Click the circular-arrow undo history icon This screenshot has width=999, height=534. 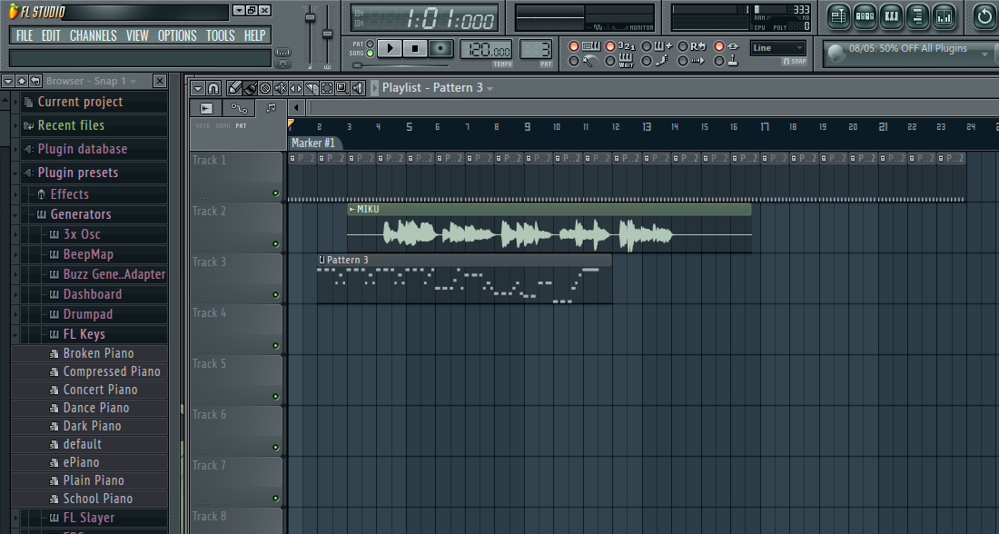[985, 17]
